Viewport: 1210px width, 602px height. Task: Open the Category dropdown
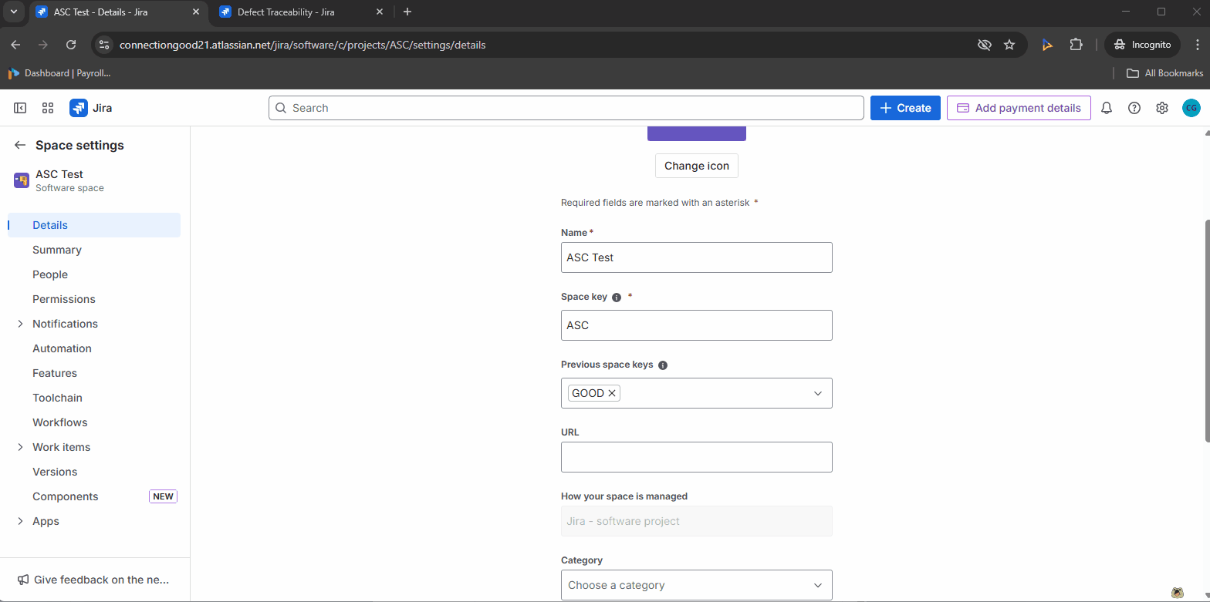click(x=696, y=585)
